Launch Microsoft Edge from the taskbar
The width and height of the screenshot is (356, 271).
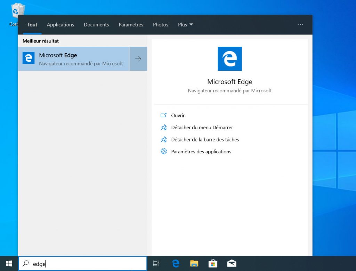pyautogui.click(x=176, y=263)
